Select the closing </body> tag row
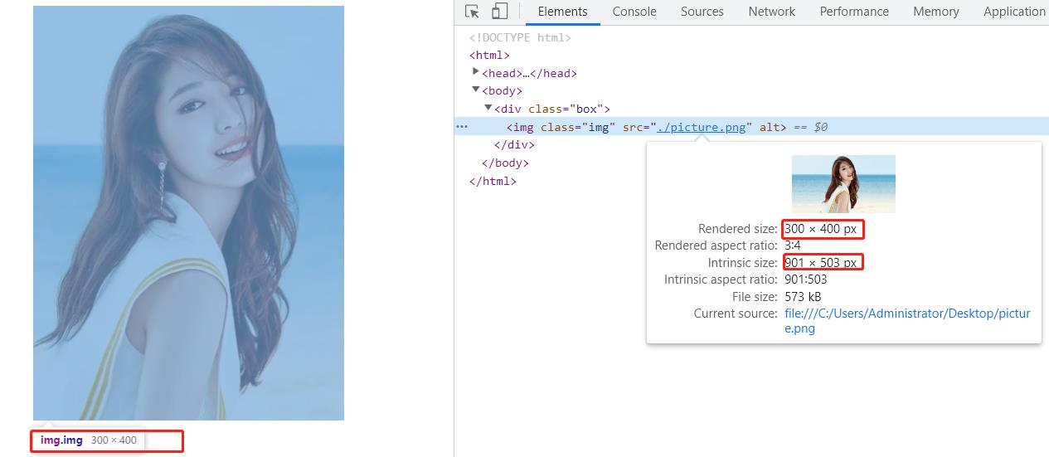 505,163
